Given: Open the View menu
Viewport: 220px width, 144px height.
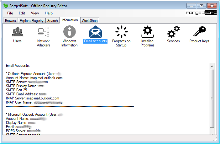Looking at the screenshot, I should pyautogui.click(x=35, y=13).
